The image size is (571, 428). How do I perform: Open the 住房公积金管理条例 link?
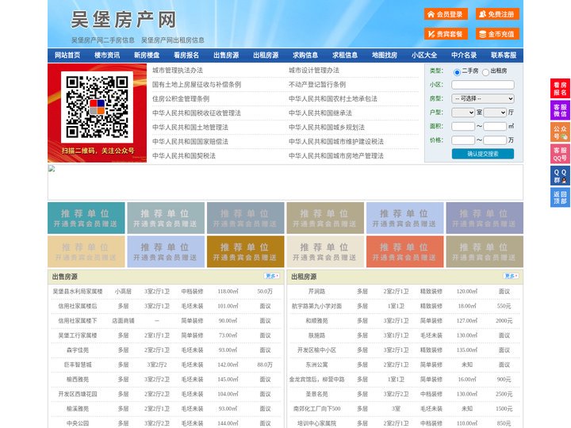[181, 98]
